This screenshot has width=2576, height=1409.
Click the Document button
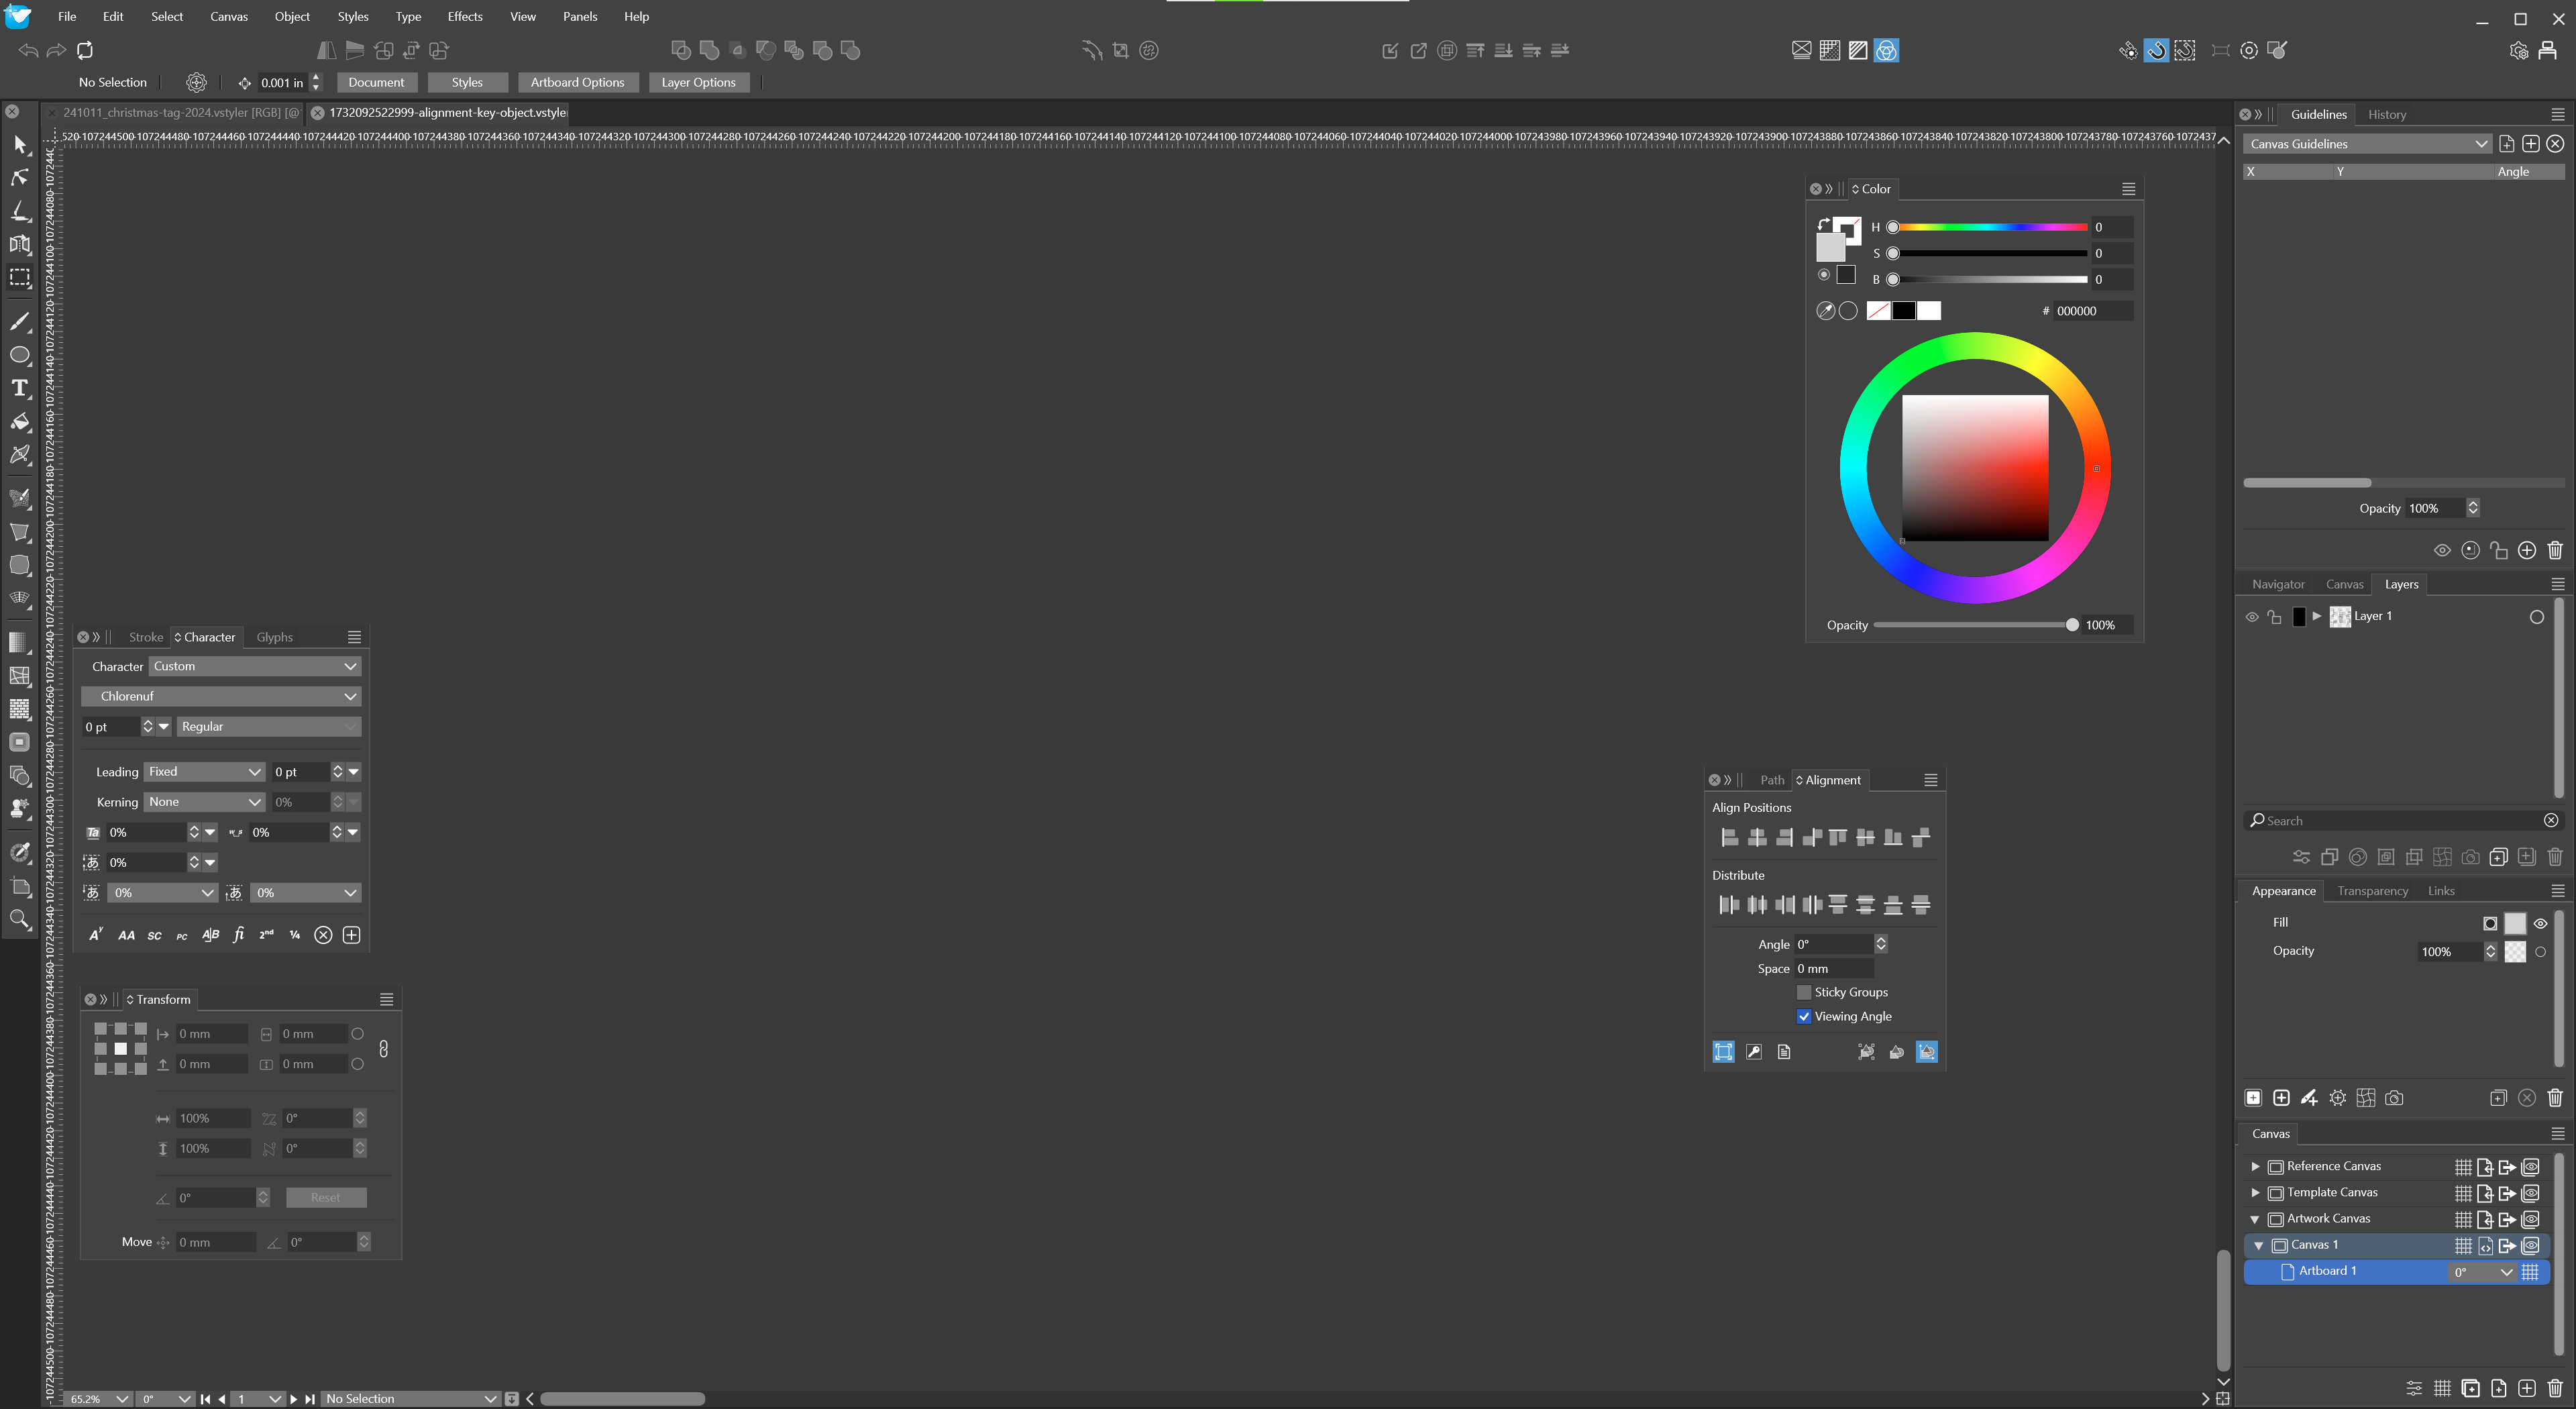(376, 82)
